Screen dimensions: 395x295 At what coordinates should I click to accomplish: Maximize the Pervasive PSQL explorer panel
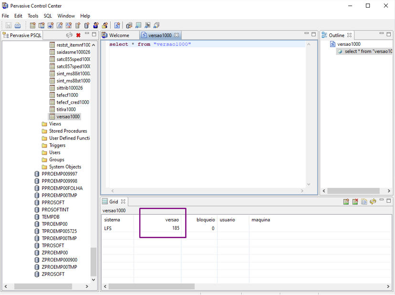[x=94, y=34]
